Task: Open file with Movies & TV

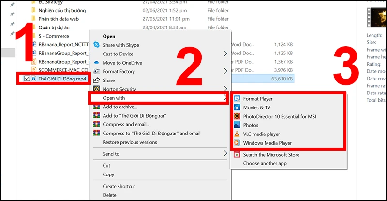Action: [257, 107]
